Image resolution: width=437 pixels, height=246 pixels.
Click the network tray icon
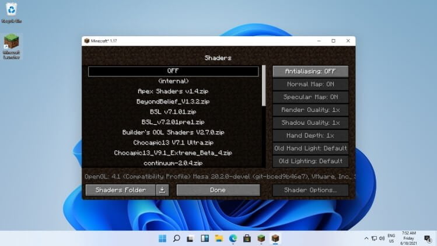[375, 238]
